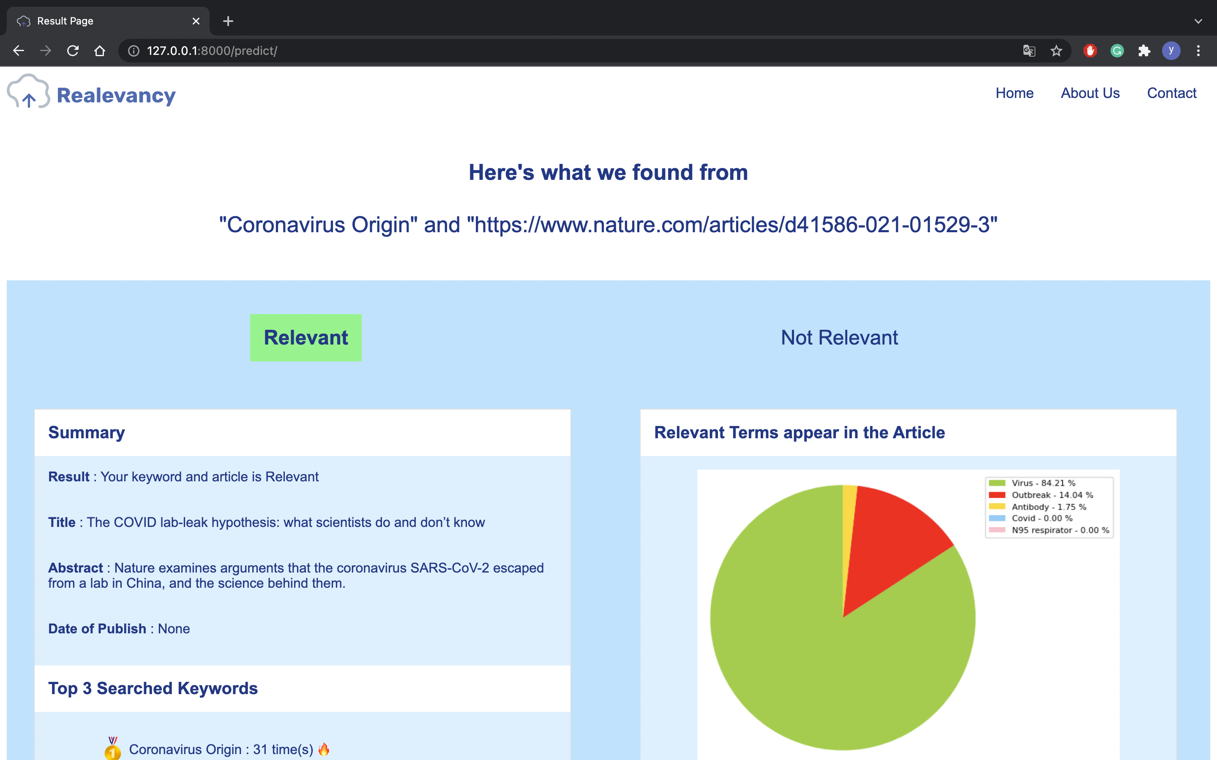
Task: Click the Realevancy cloud logo icon
Action: (28, 92)
